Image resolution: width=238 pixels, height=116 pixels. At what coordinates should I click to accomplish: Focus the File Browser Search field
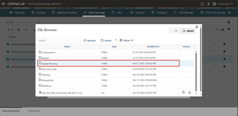59,41
